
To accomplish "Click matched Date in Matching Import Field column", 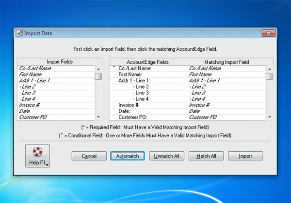I will 194,111.
